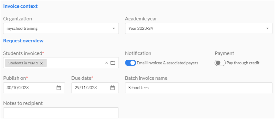This screenshot has height=119, width=275.
Task: Click the Notification label
Action: click(138, 53)
